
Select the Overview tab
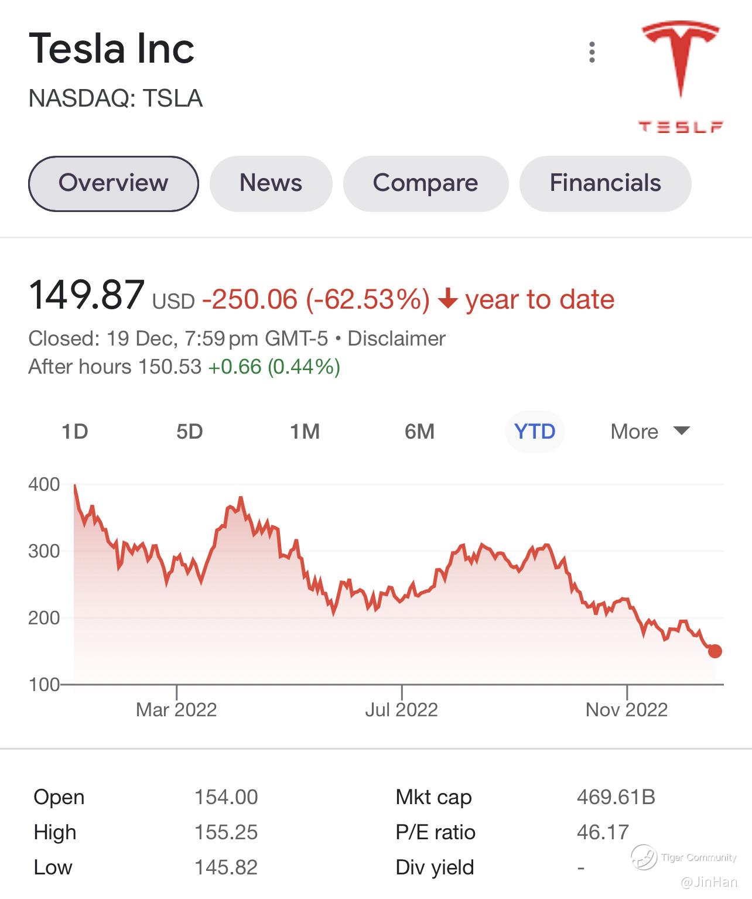(x=113, y=183)
